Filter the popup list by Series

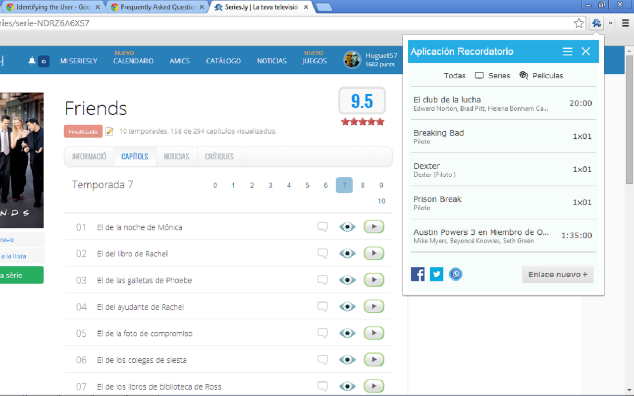pos(492,76)
